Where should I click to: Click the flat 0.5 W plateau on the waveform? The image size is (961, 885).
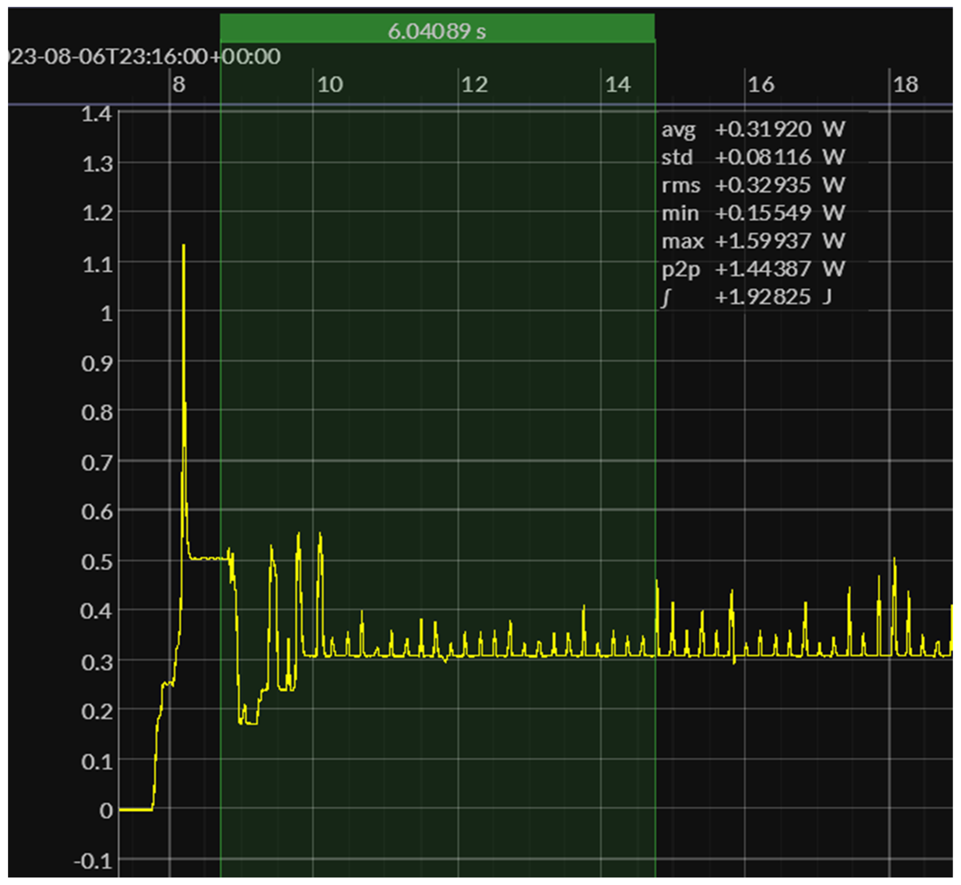(206, 558)
